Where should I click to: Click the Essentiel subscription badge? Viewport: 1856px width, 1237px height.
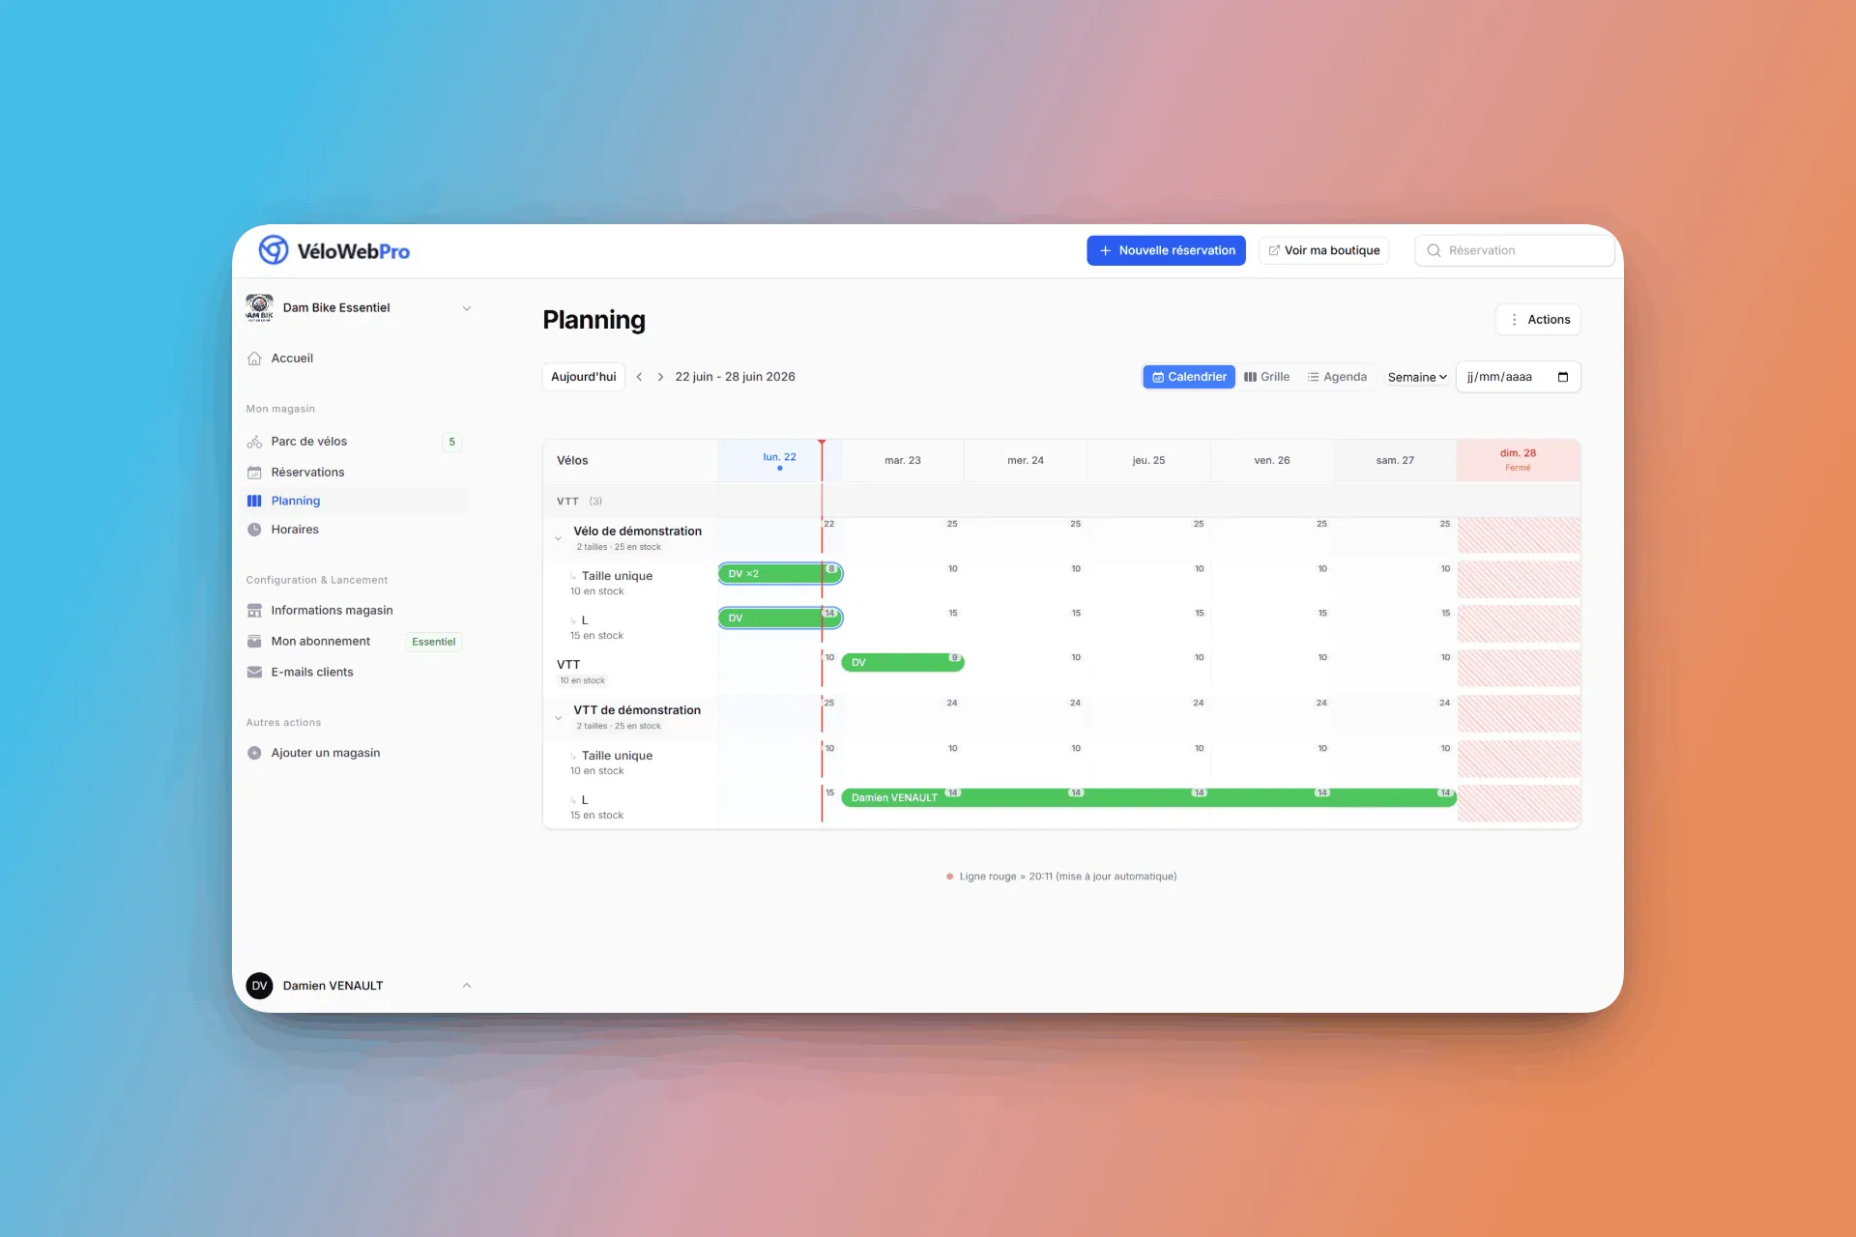coord(433,642)
